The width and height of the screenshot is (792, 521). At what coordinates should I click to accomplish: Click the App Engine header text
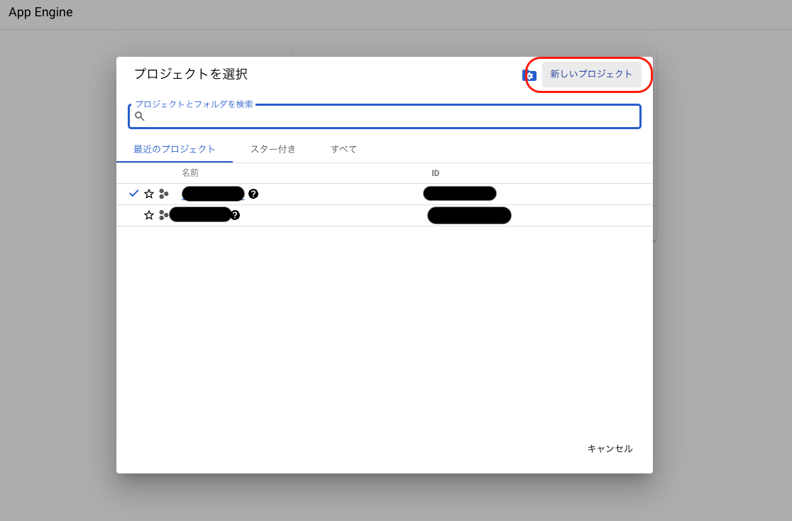coord(40,12)
